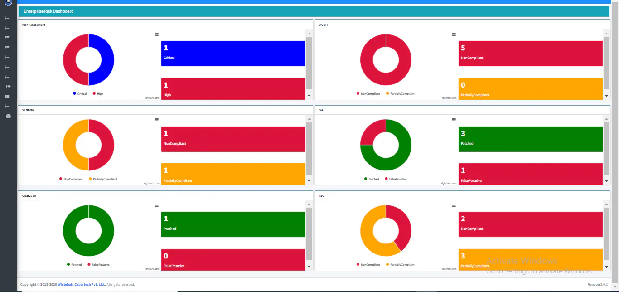Click Qualys VA panel scroll-down arrow
The image size is (619, 292).
coord(309,267)
